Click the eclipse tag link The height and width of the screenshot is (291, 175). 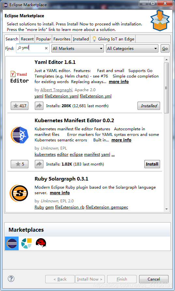(x=76, y=154)
